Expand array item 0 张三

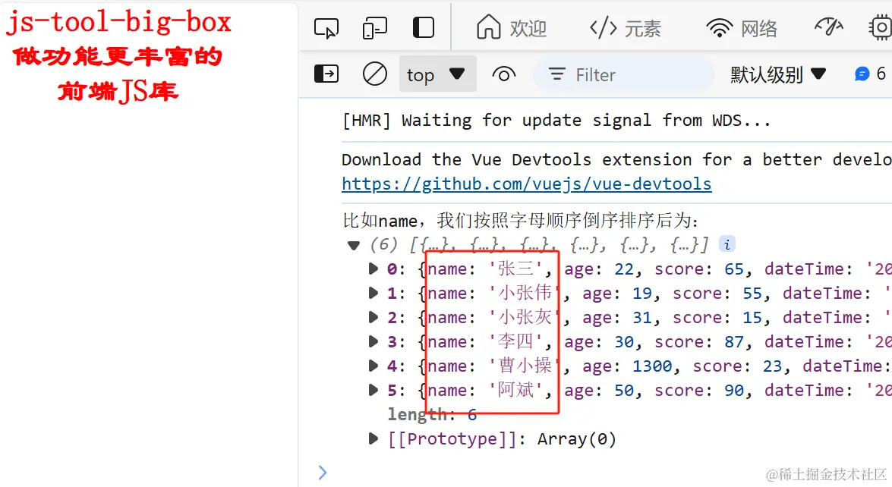[x=374, y=269]
